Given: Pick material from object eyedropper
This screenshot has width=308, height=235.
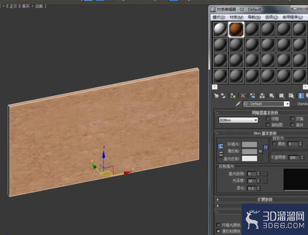Looking at the screenshot, I should pos(238,104).
